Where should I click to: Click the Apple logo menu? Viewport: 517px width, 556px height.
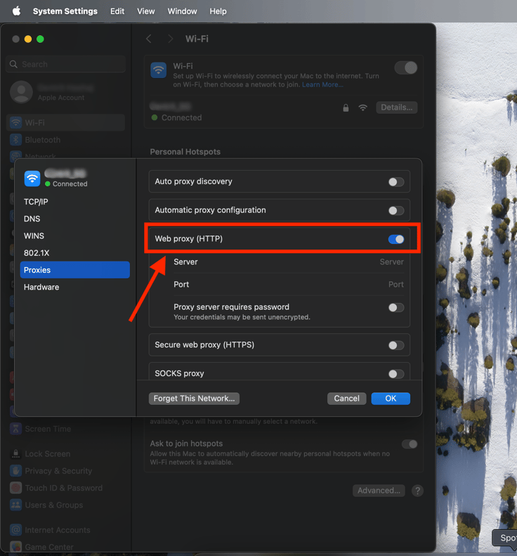point(16,11)
